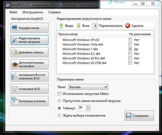Click in the timeout value field showing 30

(x=82, y=108)
